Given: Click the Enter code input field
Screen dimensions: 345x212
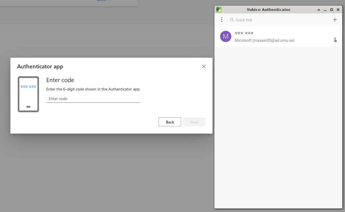Looking at the screenshot, I should coord(93,99).
